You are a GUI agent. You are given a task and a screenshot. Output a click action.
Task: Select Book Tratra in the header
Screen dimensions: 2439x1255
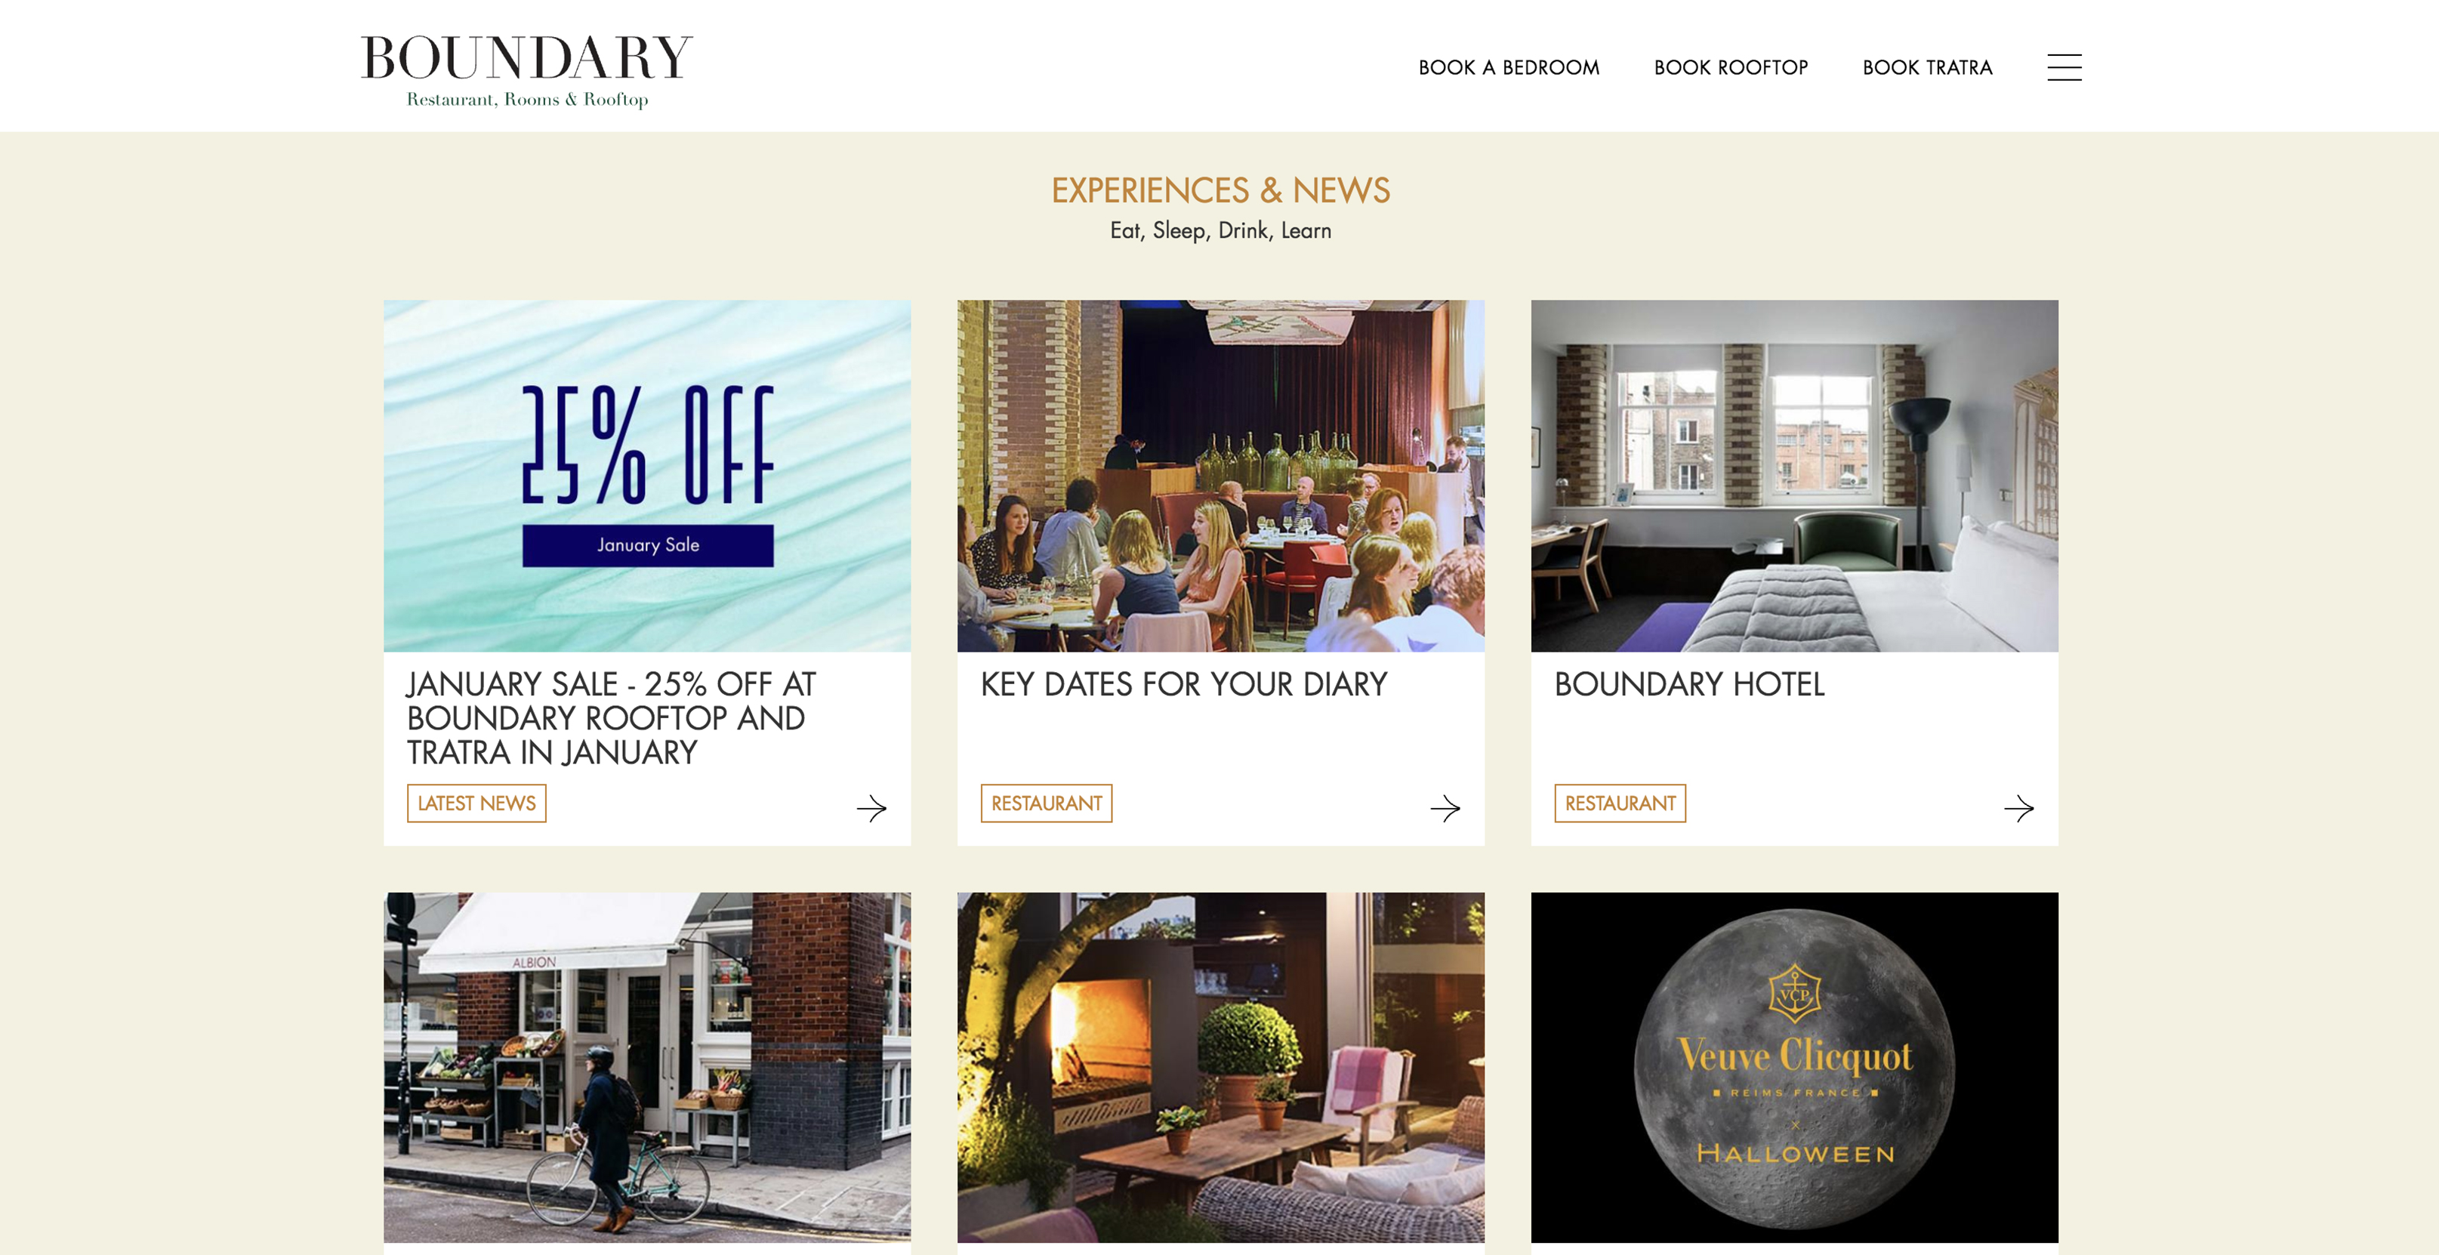pos(1927,67)
